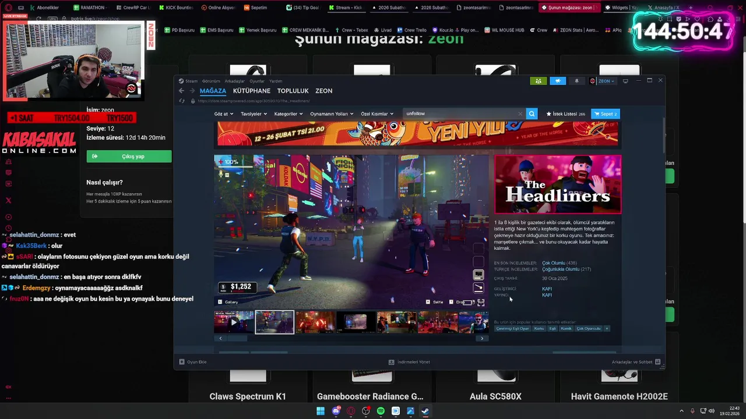Click the Steam store URL address

tap(254, 101)
